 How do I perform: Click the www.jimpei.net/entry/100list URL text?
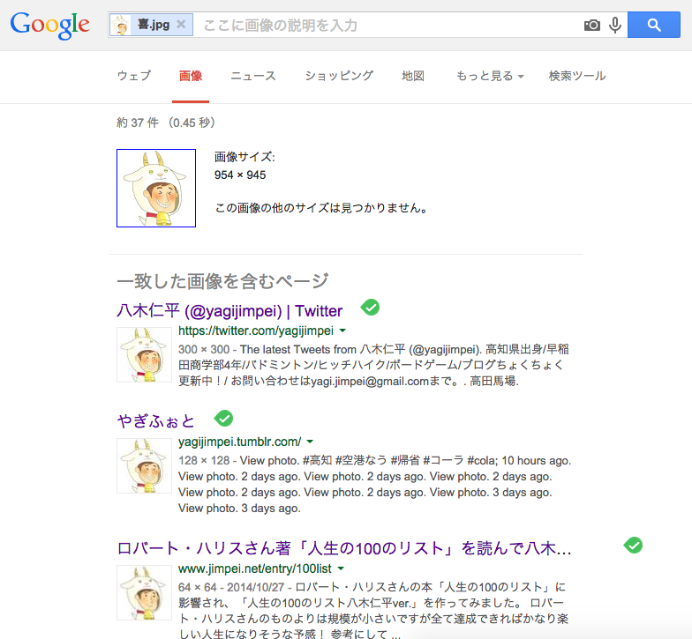point(255,568)
